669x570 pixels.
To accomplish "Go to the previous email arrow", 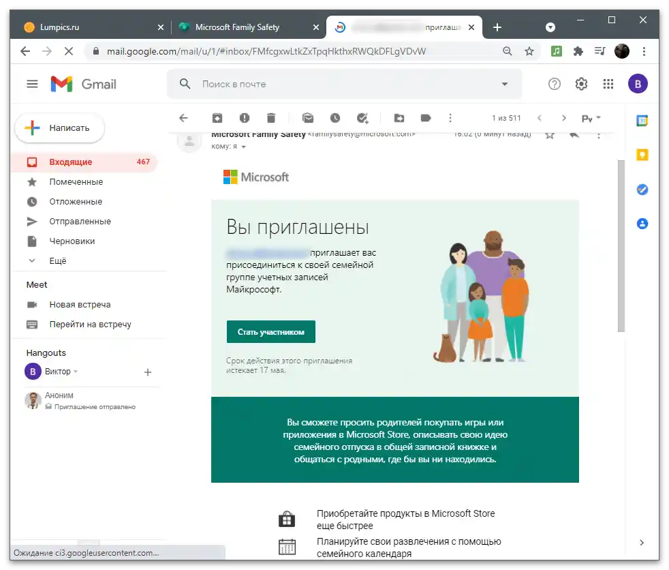I will tap(540, 118).
